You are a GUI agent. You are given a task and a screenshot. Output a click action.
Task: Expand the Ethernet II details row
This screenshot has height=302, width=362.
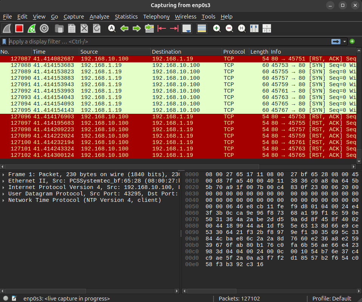[x=3, y=181]
